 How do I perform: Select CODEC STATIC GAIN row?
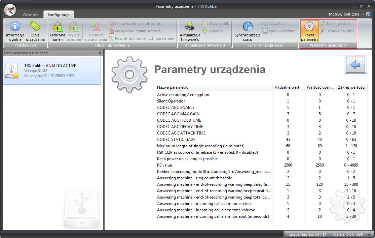(x=261, y=140)
